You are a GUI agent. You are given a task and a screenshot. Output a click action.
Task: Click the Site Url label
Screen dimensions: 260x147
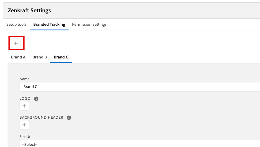click(25, 137)
